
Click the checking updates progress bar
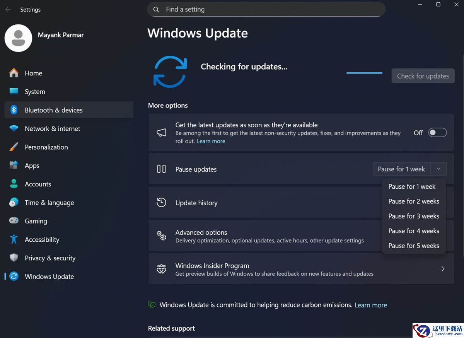pos(364,73)
